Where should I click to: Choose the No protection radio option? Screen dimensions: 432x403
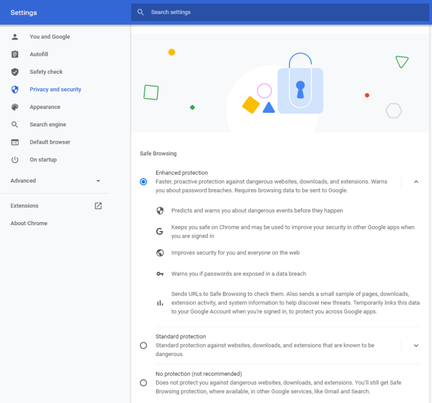click(x=143, y=383)
